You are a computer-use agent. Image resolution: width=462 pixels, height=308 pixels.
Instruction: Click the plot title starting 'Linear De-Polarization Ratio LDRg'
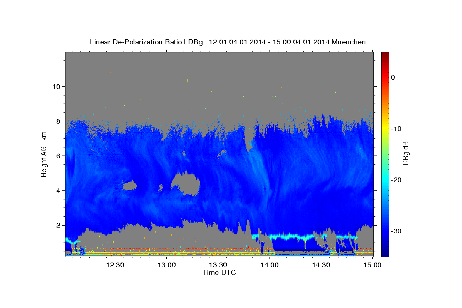(x=228, y=42)
